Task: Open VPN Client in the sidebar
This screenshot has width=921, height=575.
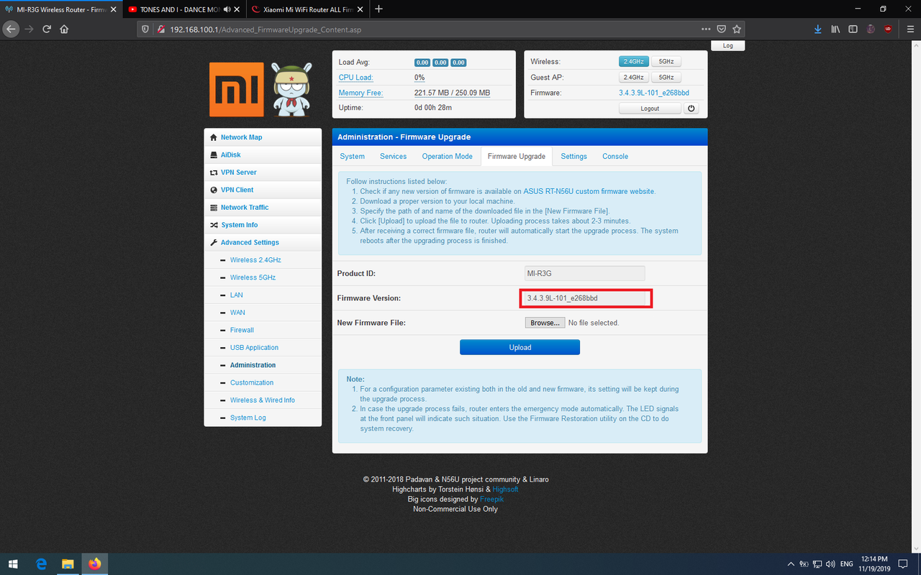Action: (x=263, y=190)
